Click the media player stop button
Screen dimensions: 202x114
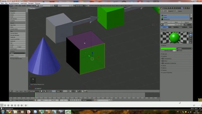coord(9,105)
